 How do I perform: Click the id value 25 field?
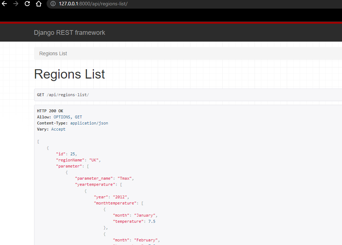(x=73, y=154)
